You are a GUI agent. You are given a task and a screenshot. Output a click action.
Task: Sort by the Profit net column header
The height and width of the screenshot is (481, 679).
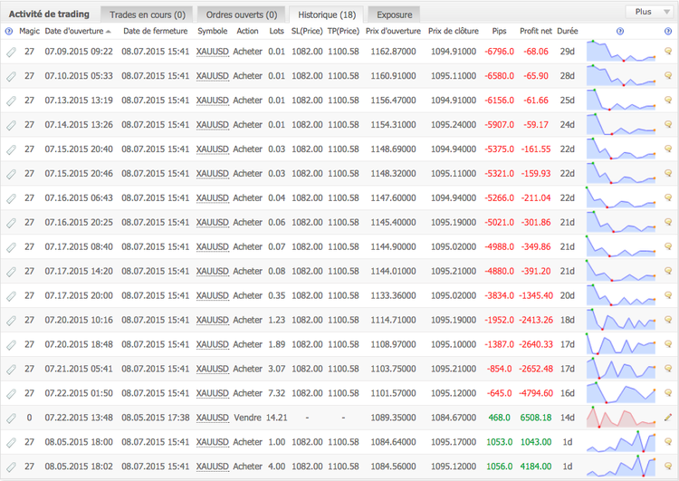(535, 31)
